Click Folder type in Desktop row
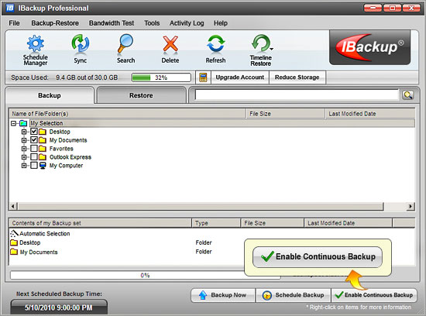The height and width of the screenshot is (316, 426). pyautogui.click(x=204, y=242)
